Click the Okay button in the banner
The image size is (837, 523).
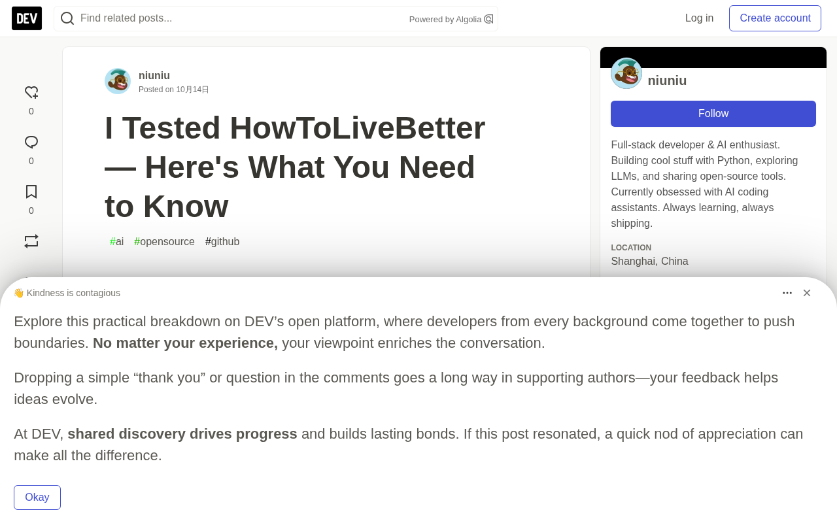(37, 498)
